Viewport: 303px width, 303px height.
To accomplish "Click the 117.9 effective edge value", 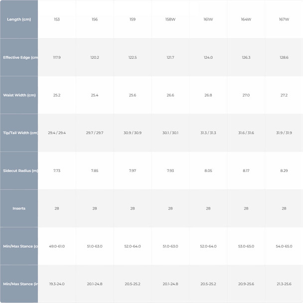I will (x=57, y=57).
